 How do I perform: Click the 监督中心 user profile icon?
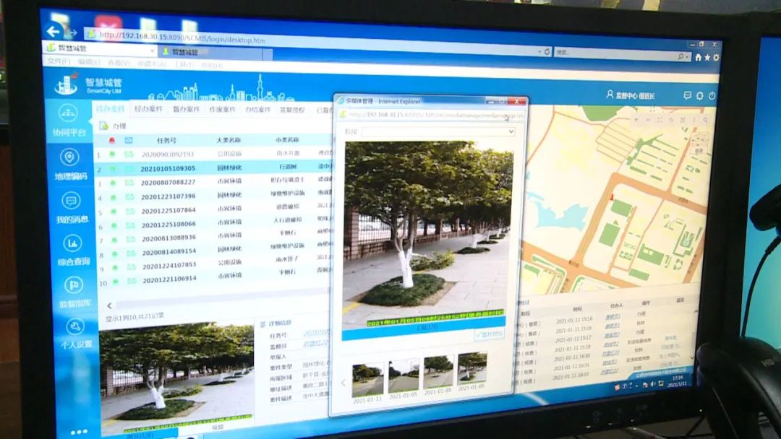(x=610, y=95)
